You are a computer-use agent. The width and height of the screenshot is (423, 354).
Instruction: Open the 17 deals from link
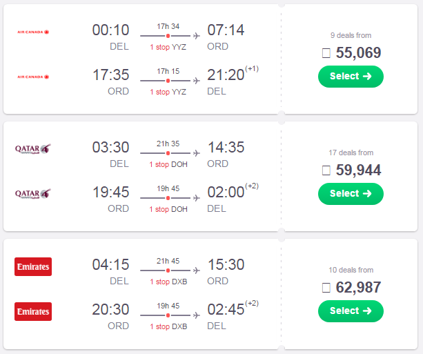click(351, 153)
